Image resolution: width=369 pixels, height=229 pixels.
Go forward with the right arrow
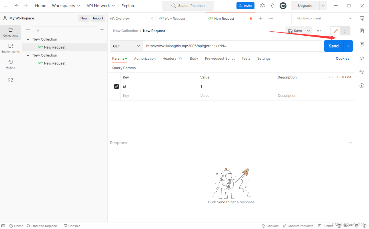click(26, 6)
